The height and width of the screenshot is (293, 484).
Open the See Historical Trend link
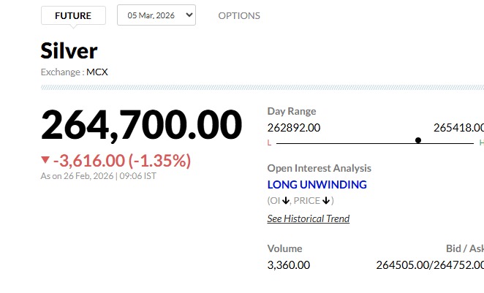coord(309,218)
